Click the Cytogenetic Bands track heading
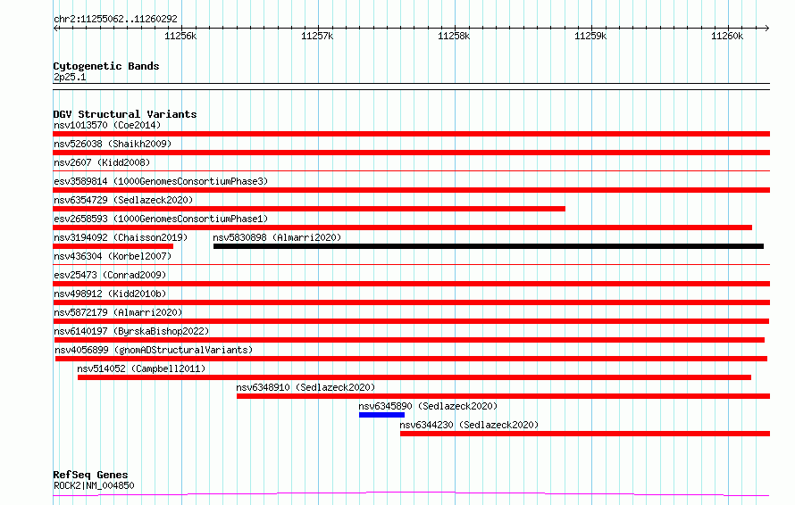Screen dimensions: 795x505 pyautogui.click(x=106, y=66)
